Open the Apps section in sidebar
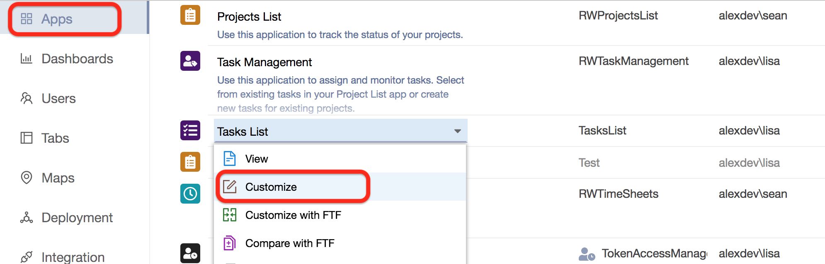This screenshot has width=825, height=264. tap(57, 19)
